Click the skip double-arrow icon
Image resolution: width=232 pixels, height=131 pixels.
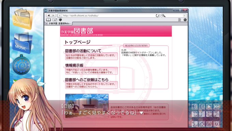point(216,106)
